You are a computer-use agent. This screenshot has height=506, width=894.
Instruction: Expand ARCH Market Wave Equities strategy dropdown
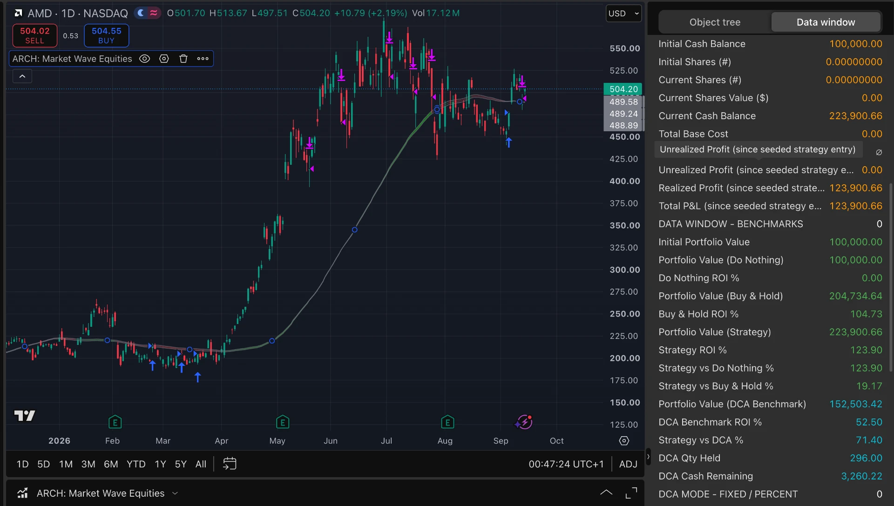tap(175, 493)
